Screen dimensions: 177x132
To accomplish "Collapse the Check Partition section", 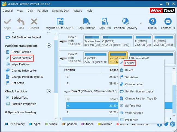I will (49, 91).
